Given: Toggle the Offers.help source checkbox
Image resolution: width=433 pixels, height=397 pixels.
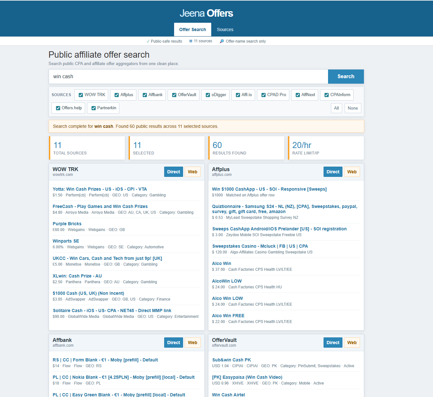Looking at the screenshot, I should 58,108.
